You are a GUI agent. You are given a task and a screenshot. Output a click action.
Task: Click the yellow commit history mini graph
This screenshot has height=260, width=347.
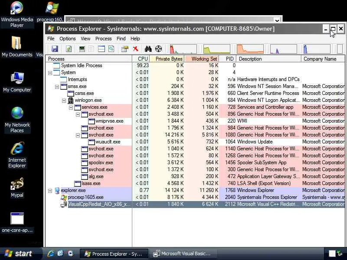pyautogui.click(x=216, y=49)
